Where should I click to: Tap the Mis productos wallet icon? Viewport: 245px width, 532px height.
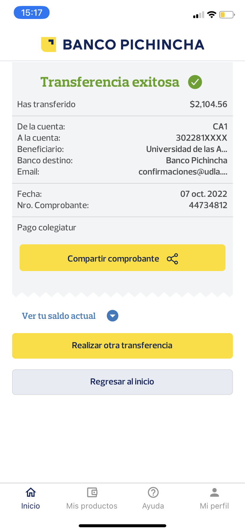coord(92,493)
